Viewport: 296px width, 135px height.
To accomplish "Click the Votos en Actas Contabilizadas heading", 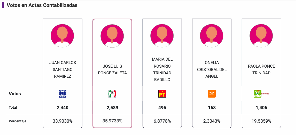I will [42, 5].
